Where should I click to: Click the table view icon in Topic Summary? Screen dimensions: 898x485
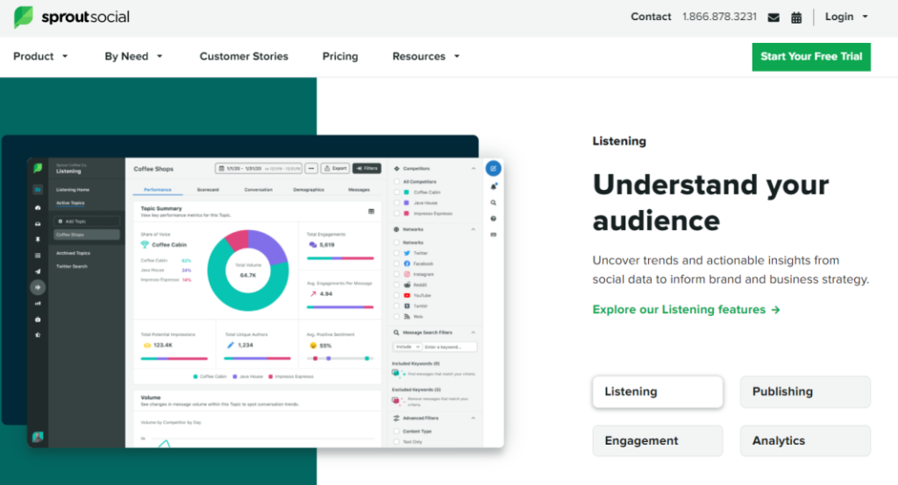[371, 211]
